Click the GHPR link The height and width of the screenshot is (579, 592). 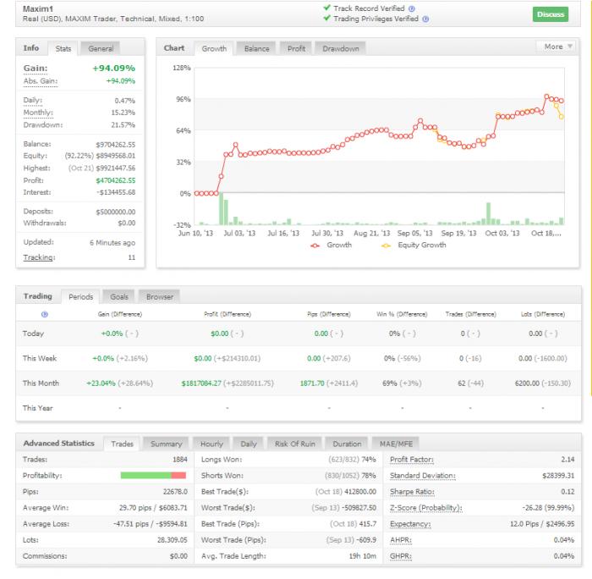click(401, 557)
